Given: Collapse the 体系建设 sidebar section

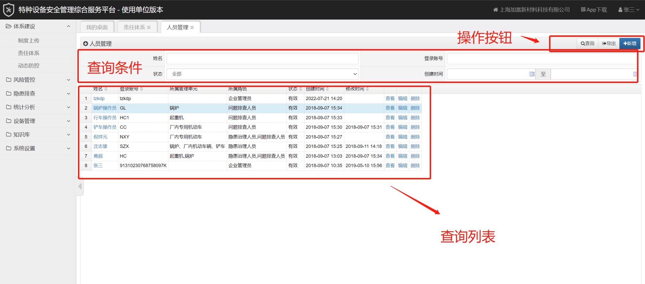Looking at the screenshot, I should tap(38, 26).
